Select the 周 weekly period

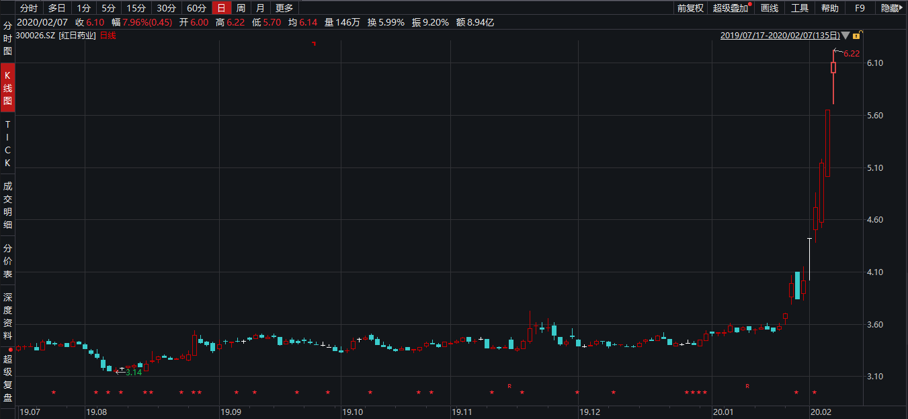click(x=241, y=8)
